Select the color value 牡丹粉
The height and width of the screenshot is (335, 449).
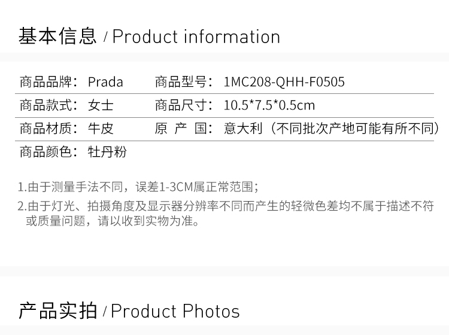(x=107, y=151)
